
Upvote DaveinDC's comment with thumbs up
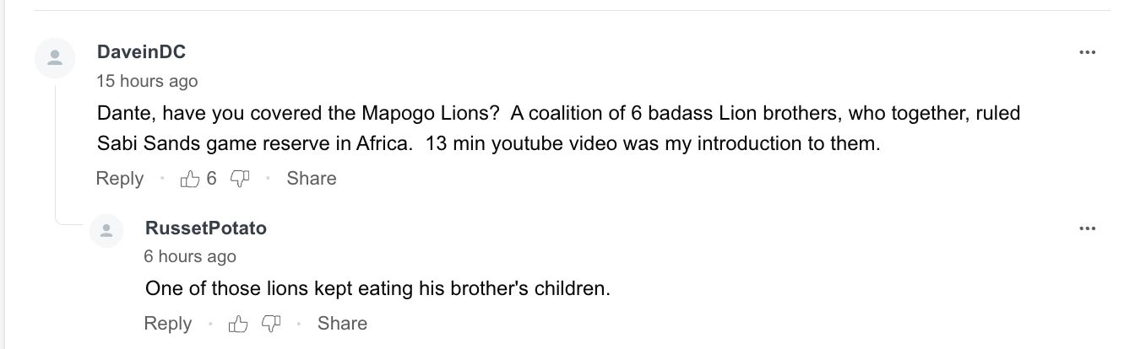pyautogui.click(x=191, y=179)
